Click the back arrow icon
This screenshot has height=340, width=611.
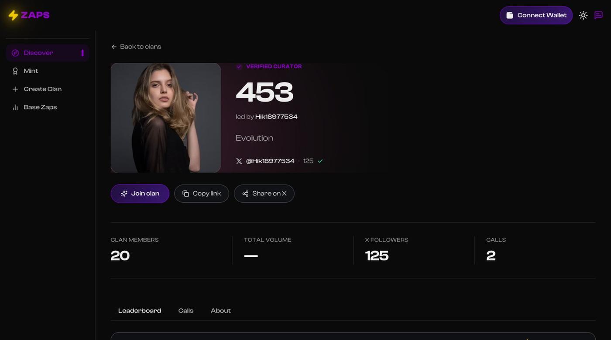pyautogui.click(x=114, y=47)
